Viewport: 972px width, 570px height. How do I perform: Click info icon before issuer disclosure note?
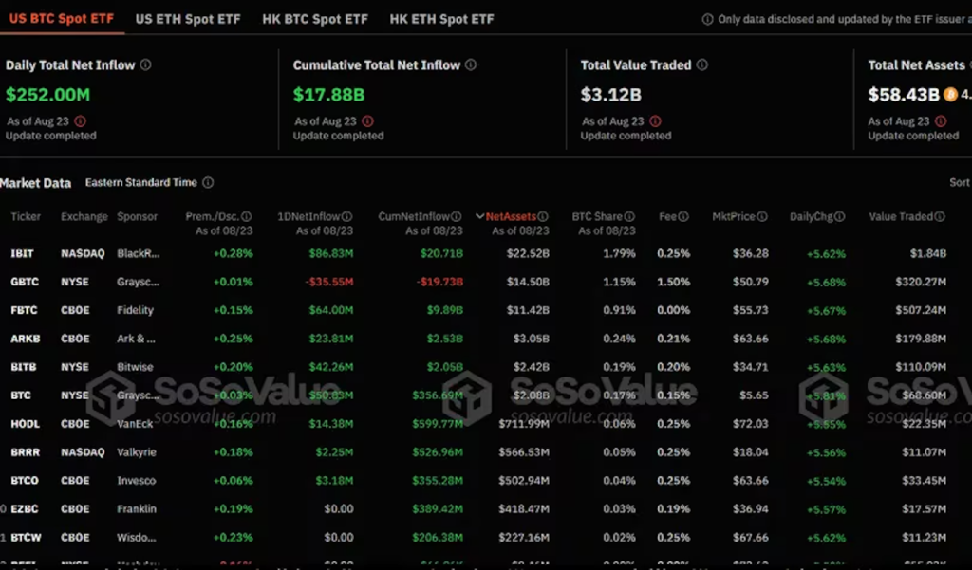(x=707, y=19)
